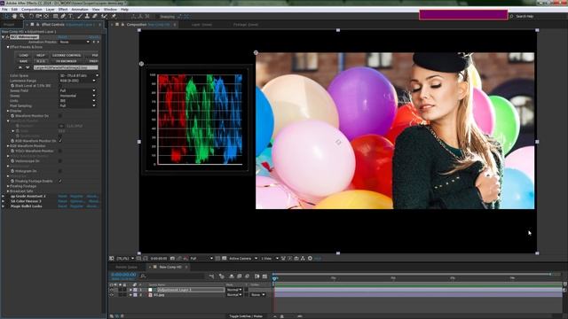Viewport: 568px width, 319px height.
Task: Select the Puppet Pin tool
Action: [114, 16]
